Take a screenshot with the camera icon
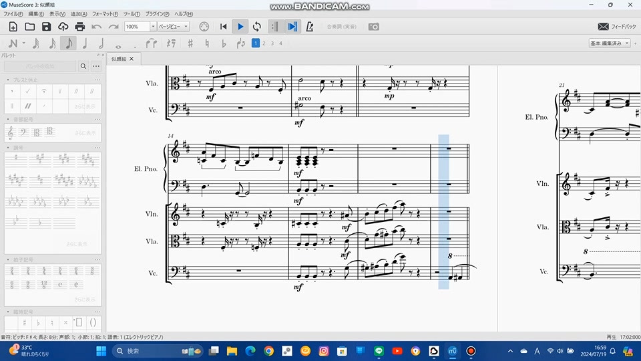 click(x=374, y=27)
